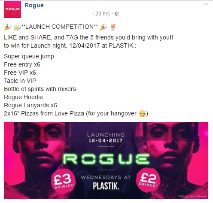The width and height of the screenshot is (213, 203).
Task: Click the cocktail glass emoji
Action: (113, 27)
